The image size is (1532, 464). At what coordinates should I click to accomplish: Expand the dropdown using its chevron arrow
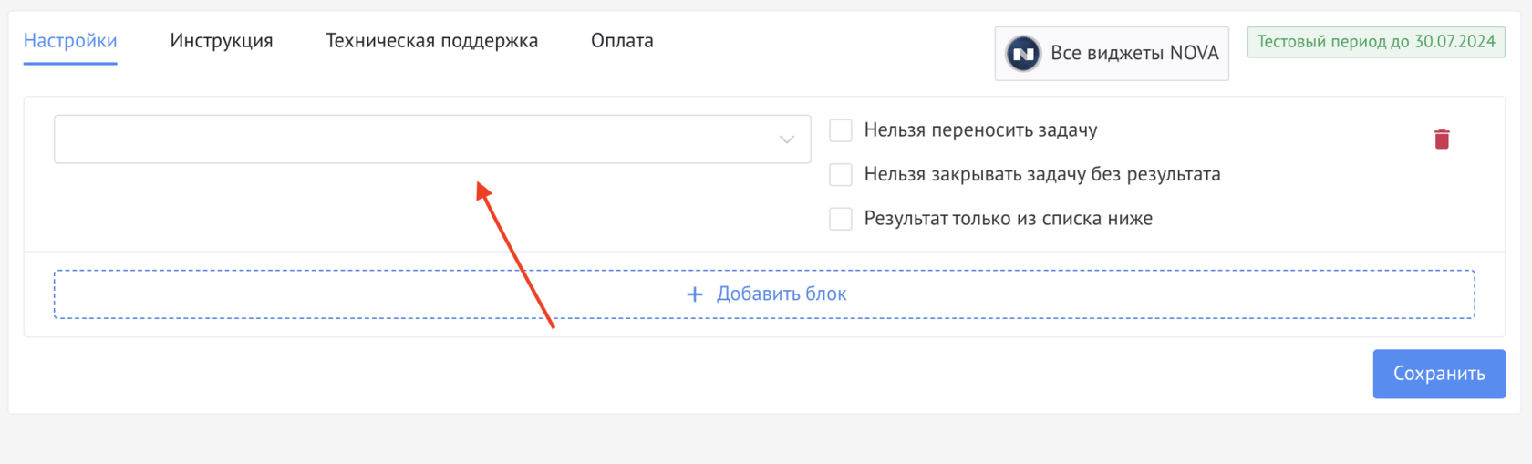pos(786,139)
